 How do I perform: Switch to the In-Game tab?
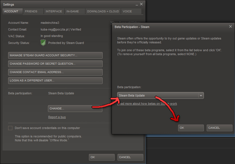[x=75, y=11]
